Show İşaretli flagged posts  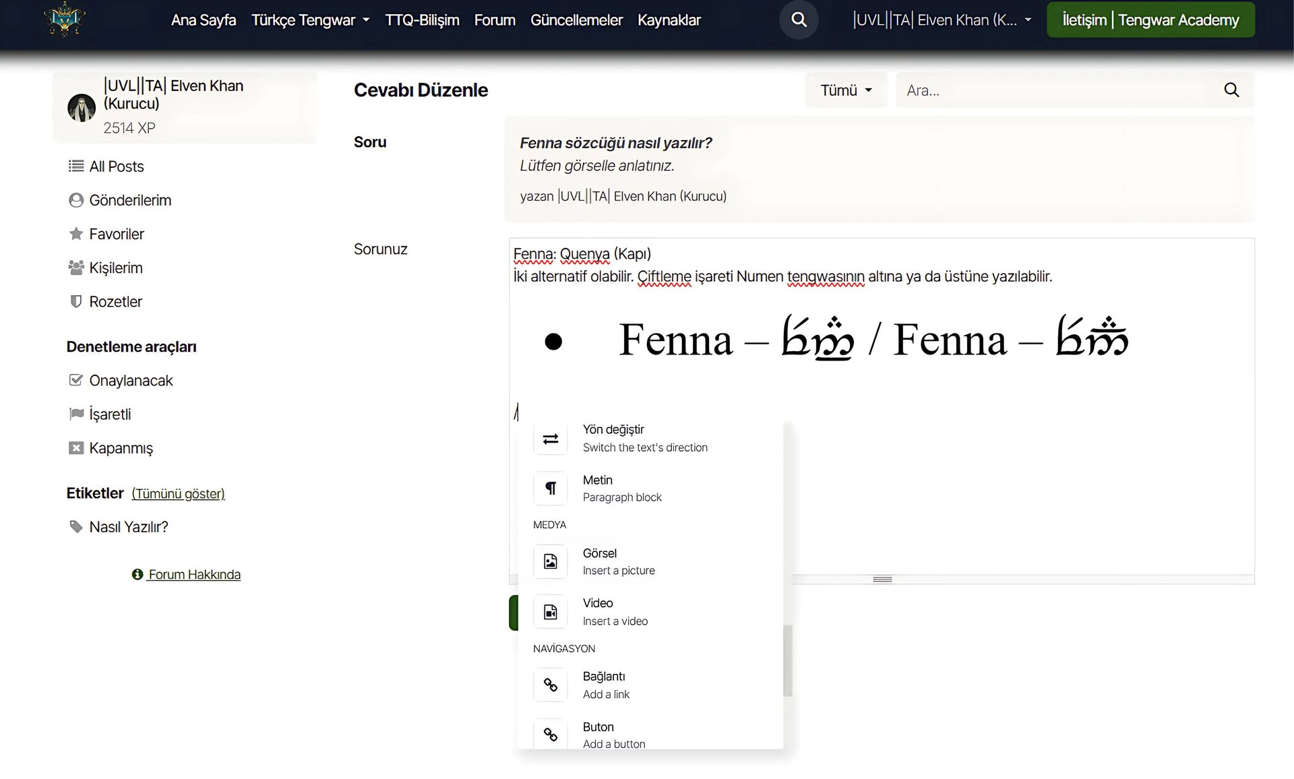tap(110, 414)
